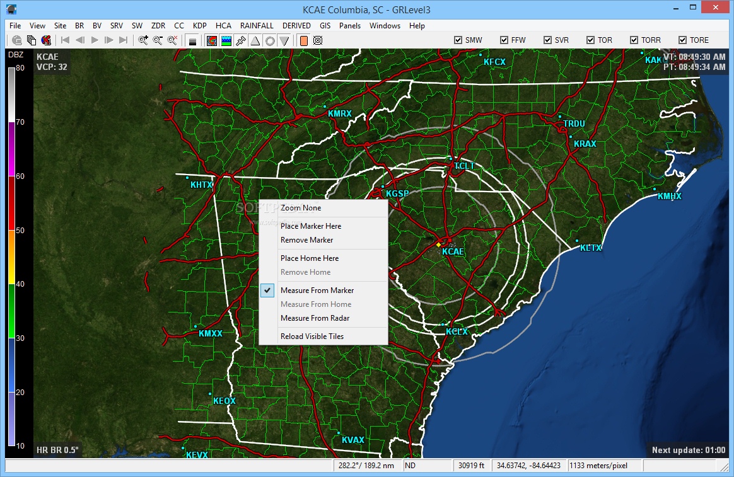Open the KDP product menu
This screenshot has width=734, height=477.
click(x=200, y=26)
